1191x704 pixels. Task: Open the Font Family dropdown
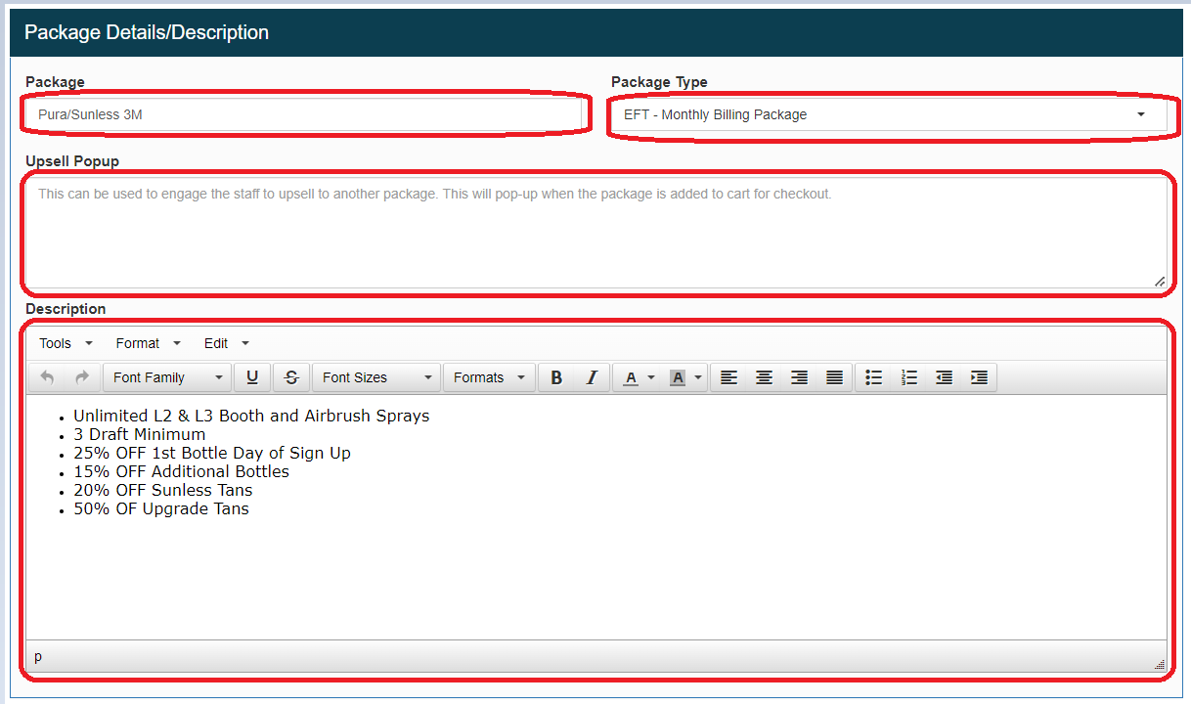[x=167, y=377]
